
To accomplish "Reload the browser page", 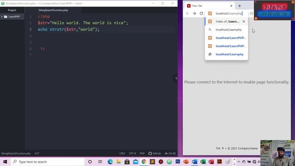I will point(201,13).
